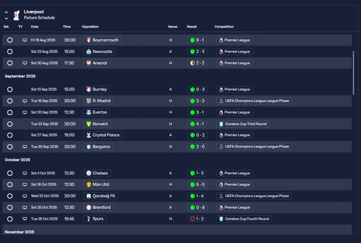Click the date Wed 22 Oct 2025

(45, 196)
